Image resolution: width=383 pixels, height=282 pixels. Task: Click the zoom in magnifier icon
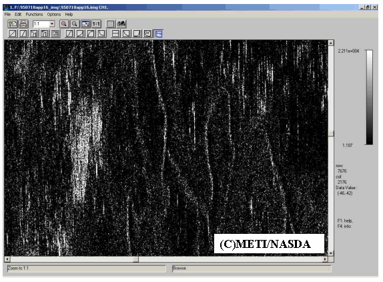64,24
